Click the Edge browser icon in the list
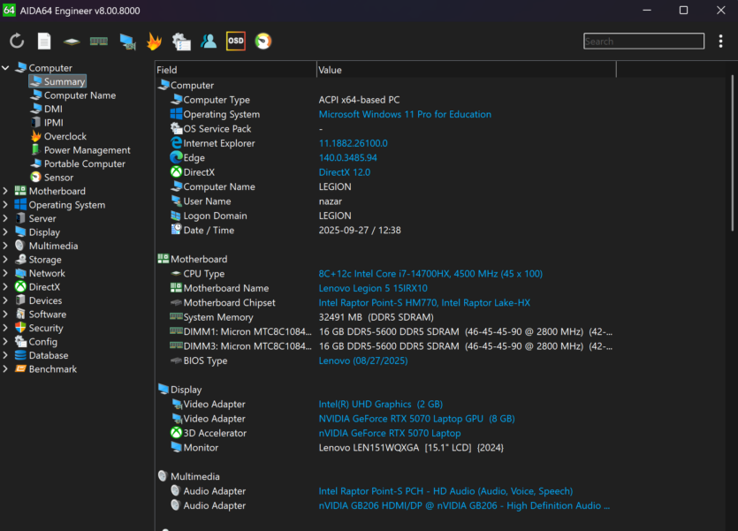Viewport: 738px width, 531px height. pos(176,157)
